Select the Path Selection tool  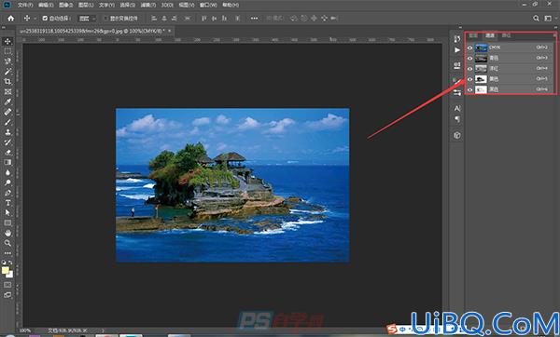7,212
